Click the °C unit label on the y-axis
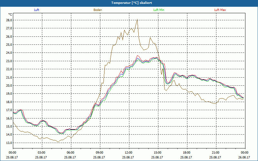Image resolution: width=258 pixels, height=161 pixels. pos(10,14)
